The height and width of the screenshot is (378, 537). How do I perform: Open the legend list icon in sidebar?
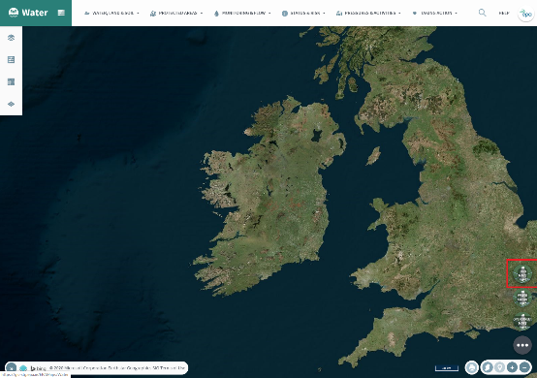[11, 59]
